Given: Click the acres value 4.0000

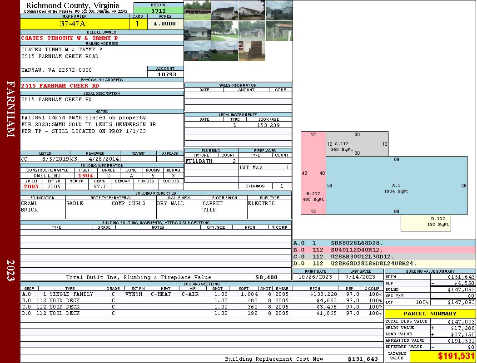Looking at the screenshot, I should coord(165,24).
